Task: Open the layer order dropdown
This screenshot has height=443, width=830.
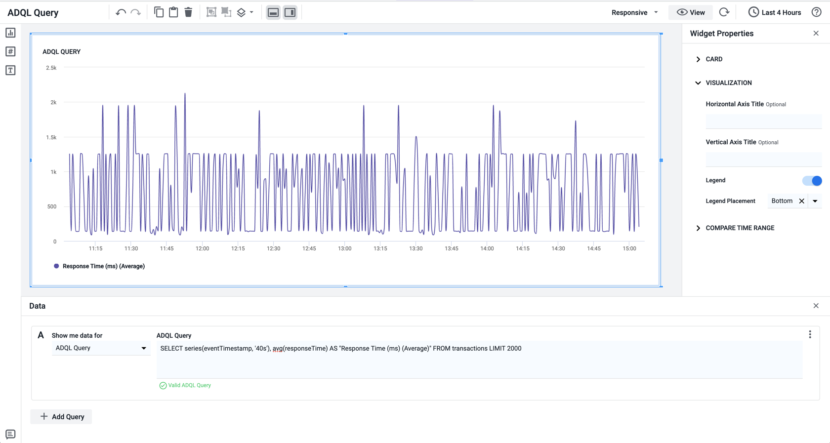Action: (x=245, y=12)
